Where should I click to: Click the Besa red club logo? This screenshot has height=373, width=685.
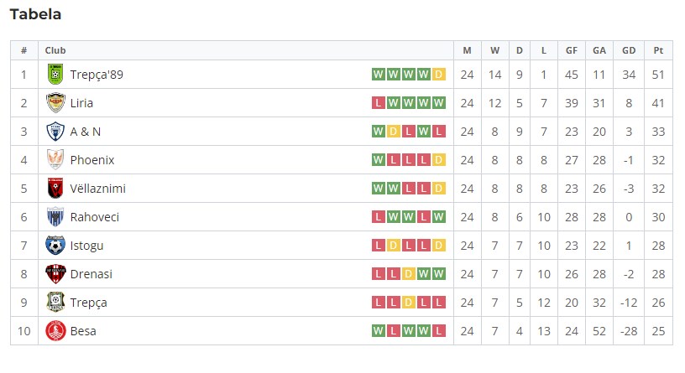(x=55, y=331)
